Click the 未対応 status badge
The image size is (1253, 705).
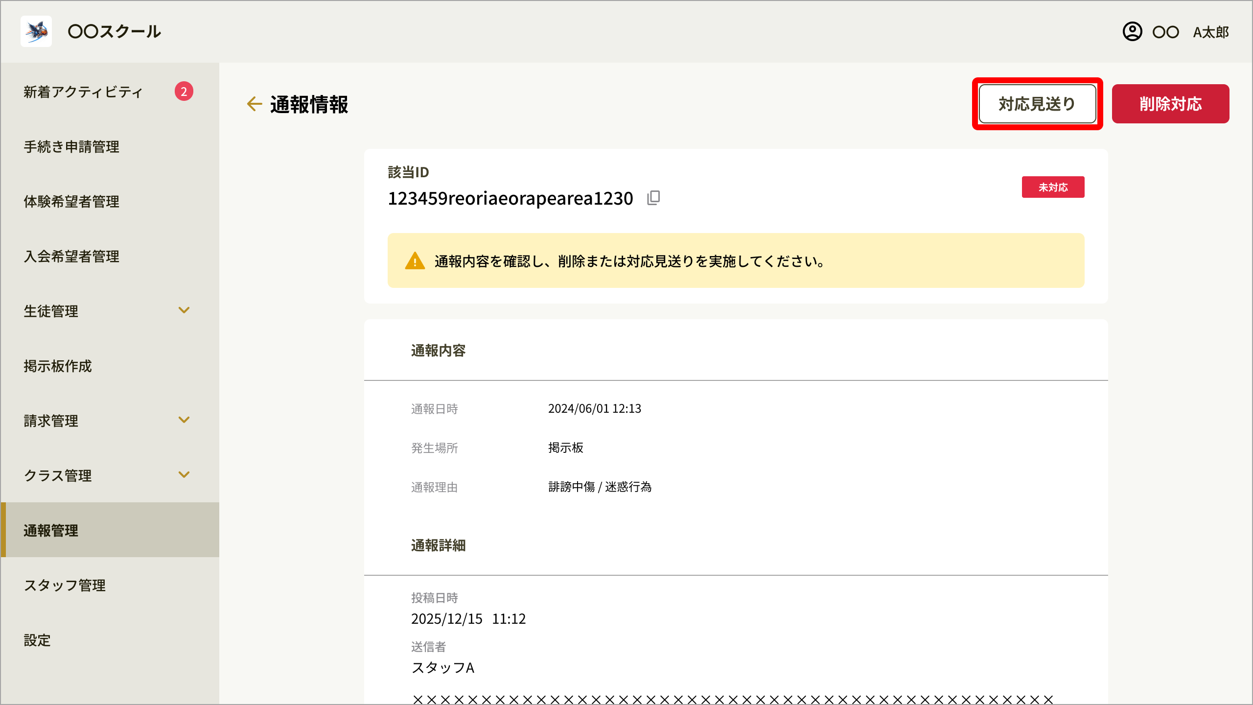tap(1053, 187)
